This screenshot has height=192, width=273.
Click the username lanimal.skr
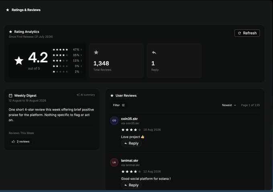130,161
